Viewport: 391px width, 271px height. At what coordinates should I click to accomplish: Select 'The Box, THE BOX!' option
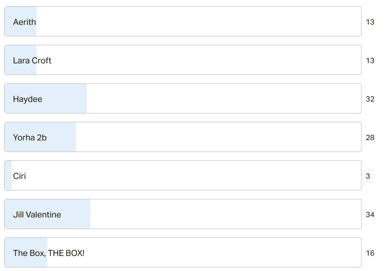click(x=183, y=252)
